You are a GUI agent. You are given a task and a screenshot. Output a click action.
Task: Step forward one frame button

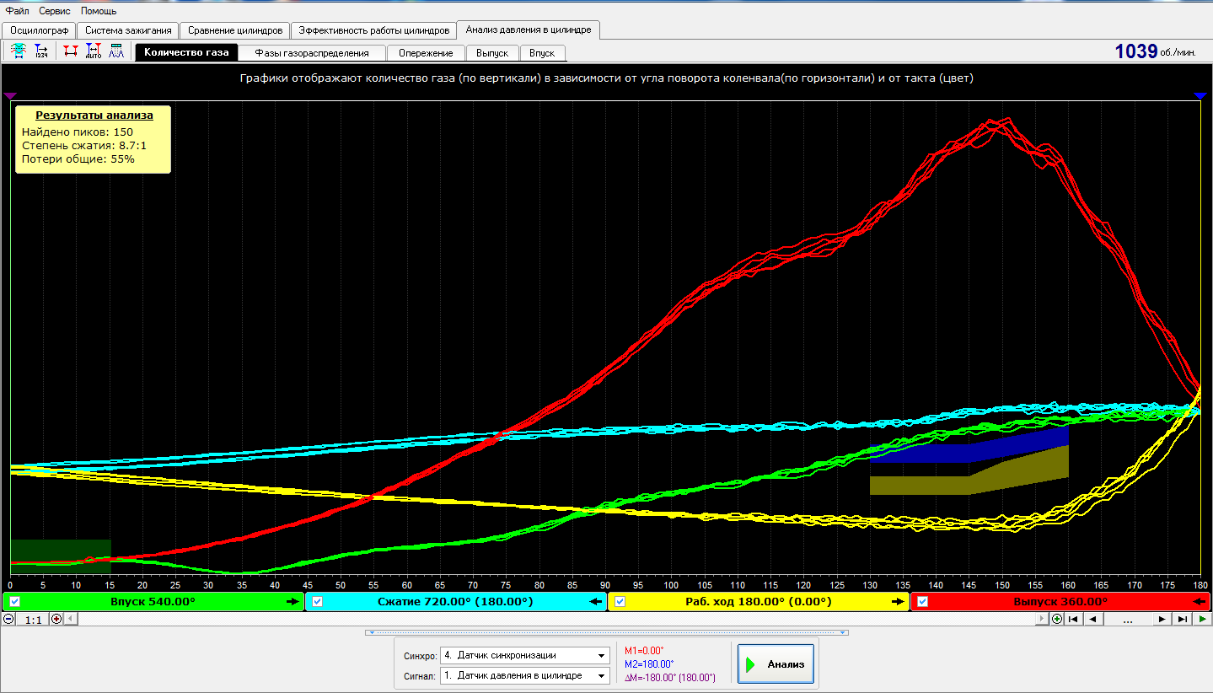pos(1162,619)
